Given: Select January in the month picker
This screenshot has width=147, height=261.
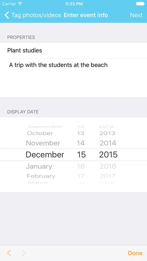Looking at the screenshot, I should tap(39, 166).
